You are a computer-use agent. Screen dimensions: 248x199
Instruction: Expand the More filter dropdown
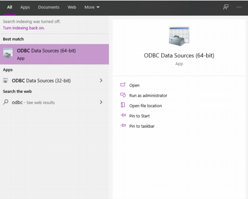(x=92, y=7)
